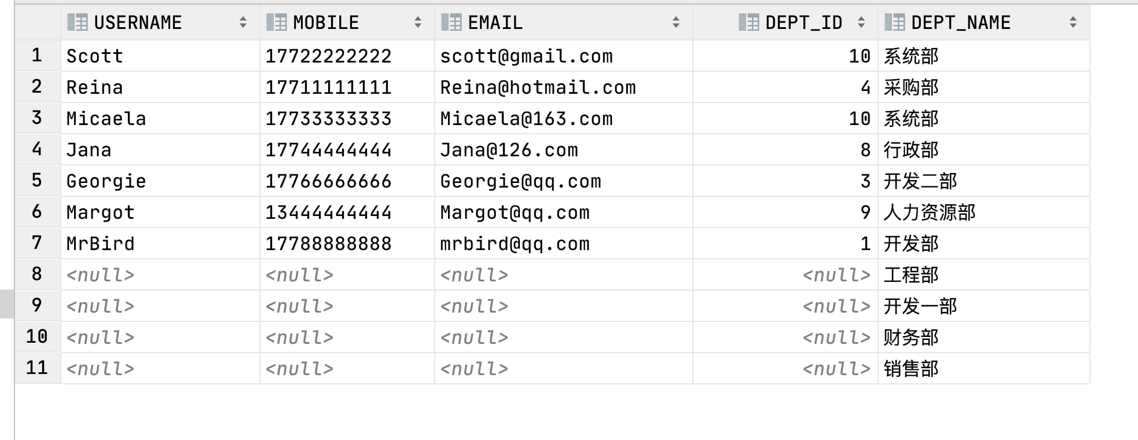Viewport: 1138px width, 440px height.
Task: Sort by DEPT_ID using sort arrows
Action: (x=861, y=23)
